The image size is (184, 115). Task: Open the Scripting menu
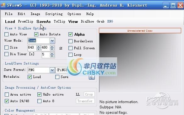[54, 14]
